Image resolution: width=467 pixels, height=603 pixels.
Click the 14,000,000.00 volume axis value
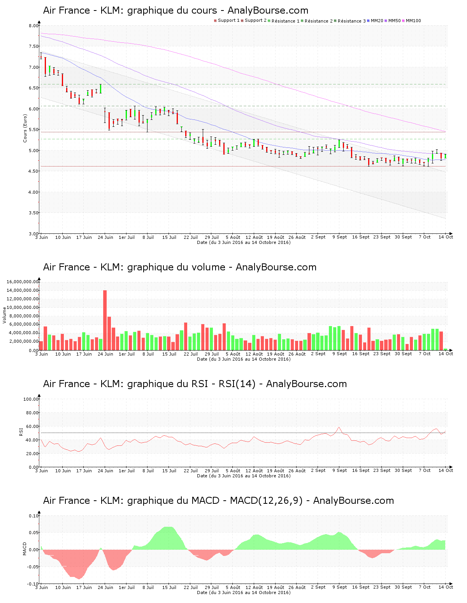point(22,291)
